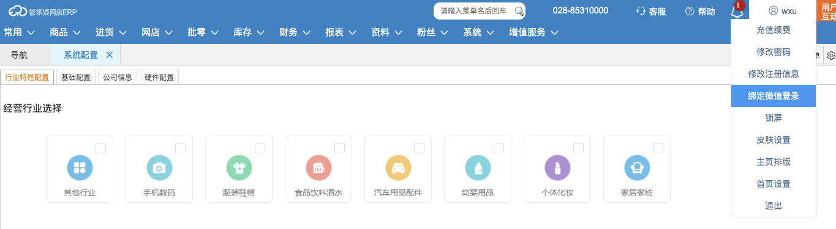Click the phone number 028-85310000

[x=581, y=11]
